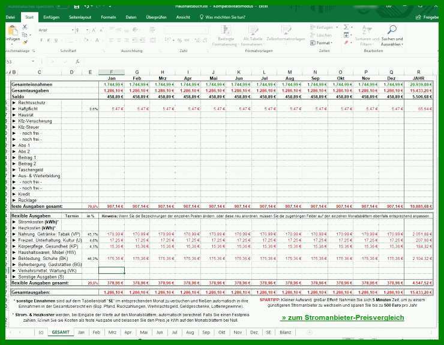Open the font size dropdown

(x=87, y=30)
